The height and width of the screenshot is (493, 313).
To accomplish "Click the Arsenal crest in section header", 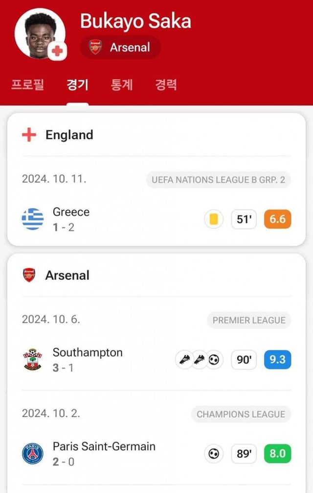I will pos(29,275).
